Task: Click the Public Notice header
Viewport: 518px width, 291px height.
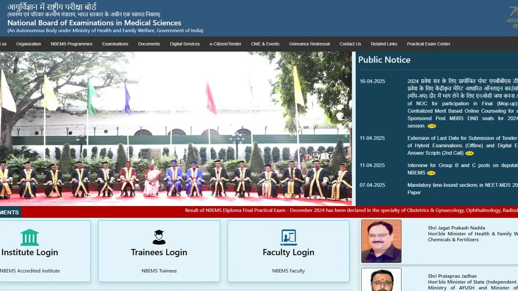Action: click(384, 59)
